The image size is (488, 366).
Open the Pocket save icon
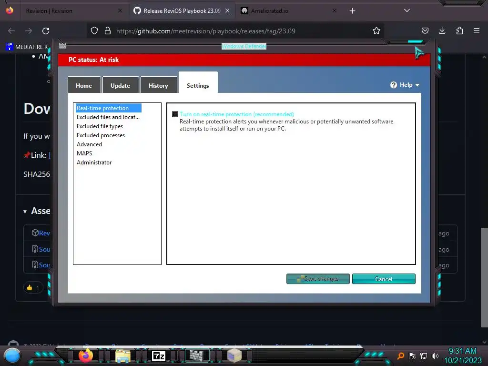[425, 30]
